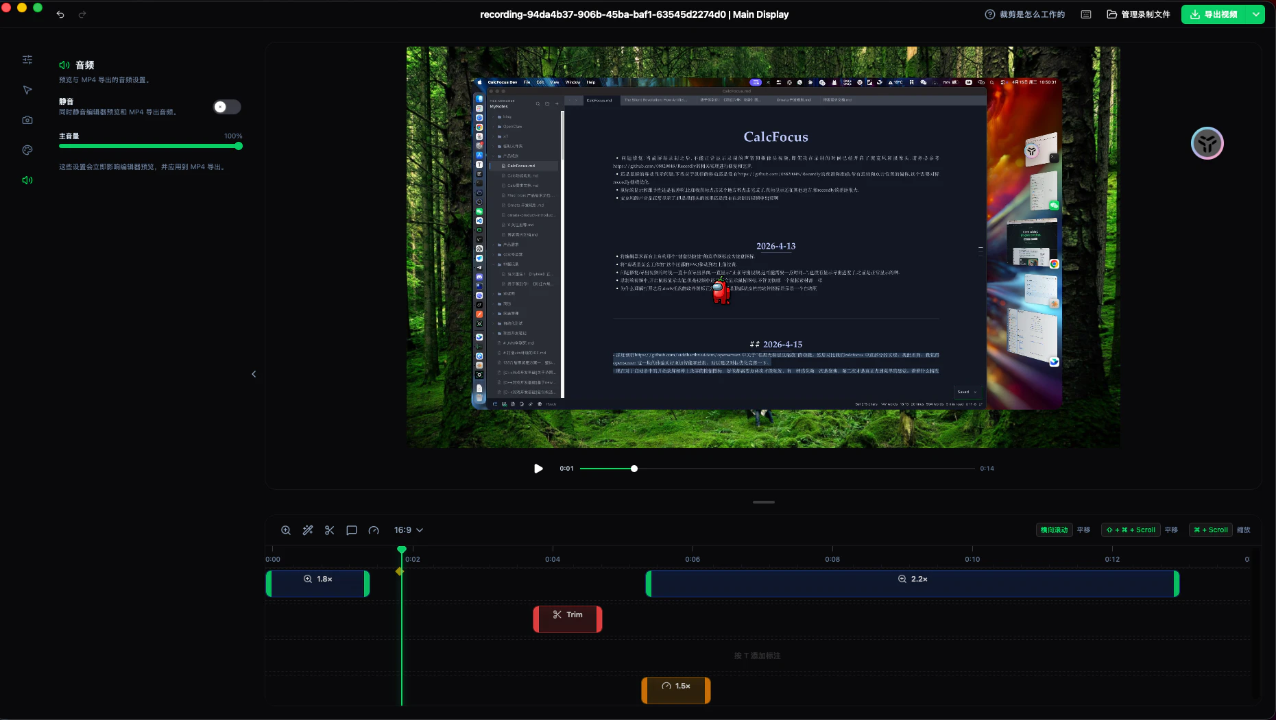Select the magic wand auto-zoom tool
1276x720 pixels.
(x=308, y=530)
